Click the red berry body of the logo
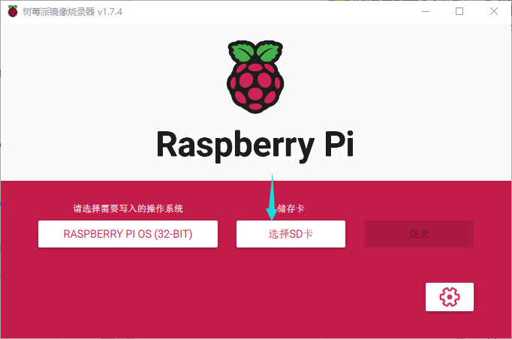This screenshot has height=339, width=512. click(256, 86)
